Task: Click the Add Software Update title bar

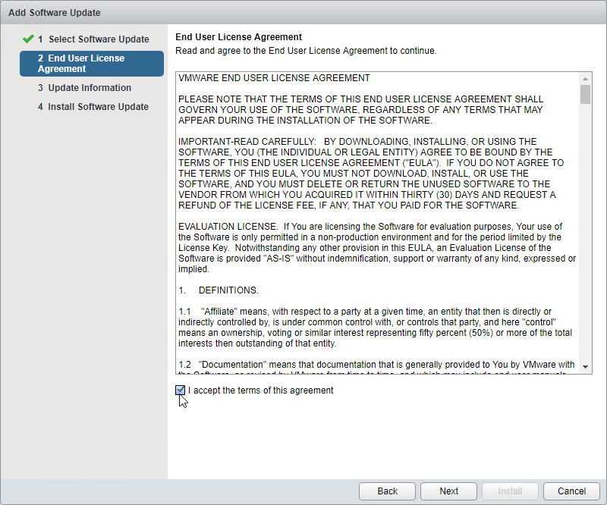Action: (x=303, y=12)
